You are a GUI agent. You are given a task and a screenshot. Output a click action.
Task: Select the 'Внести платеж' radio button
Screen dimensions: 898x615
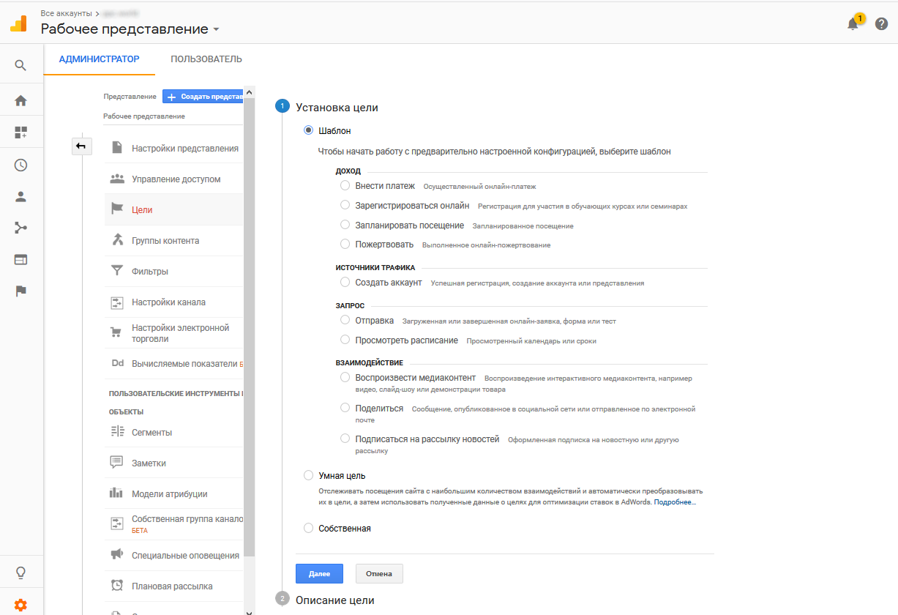[x=345, y=186]
